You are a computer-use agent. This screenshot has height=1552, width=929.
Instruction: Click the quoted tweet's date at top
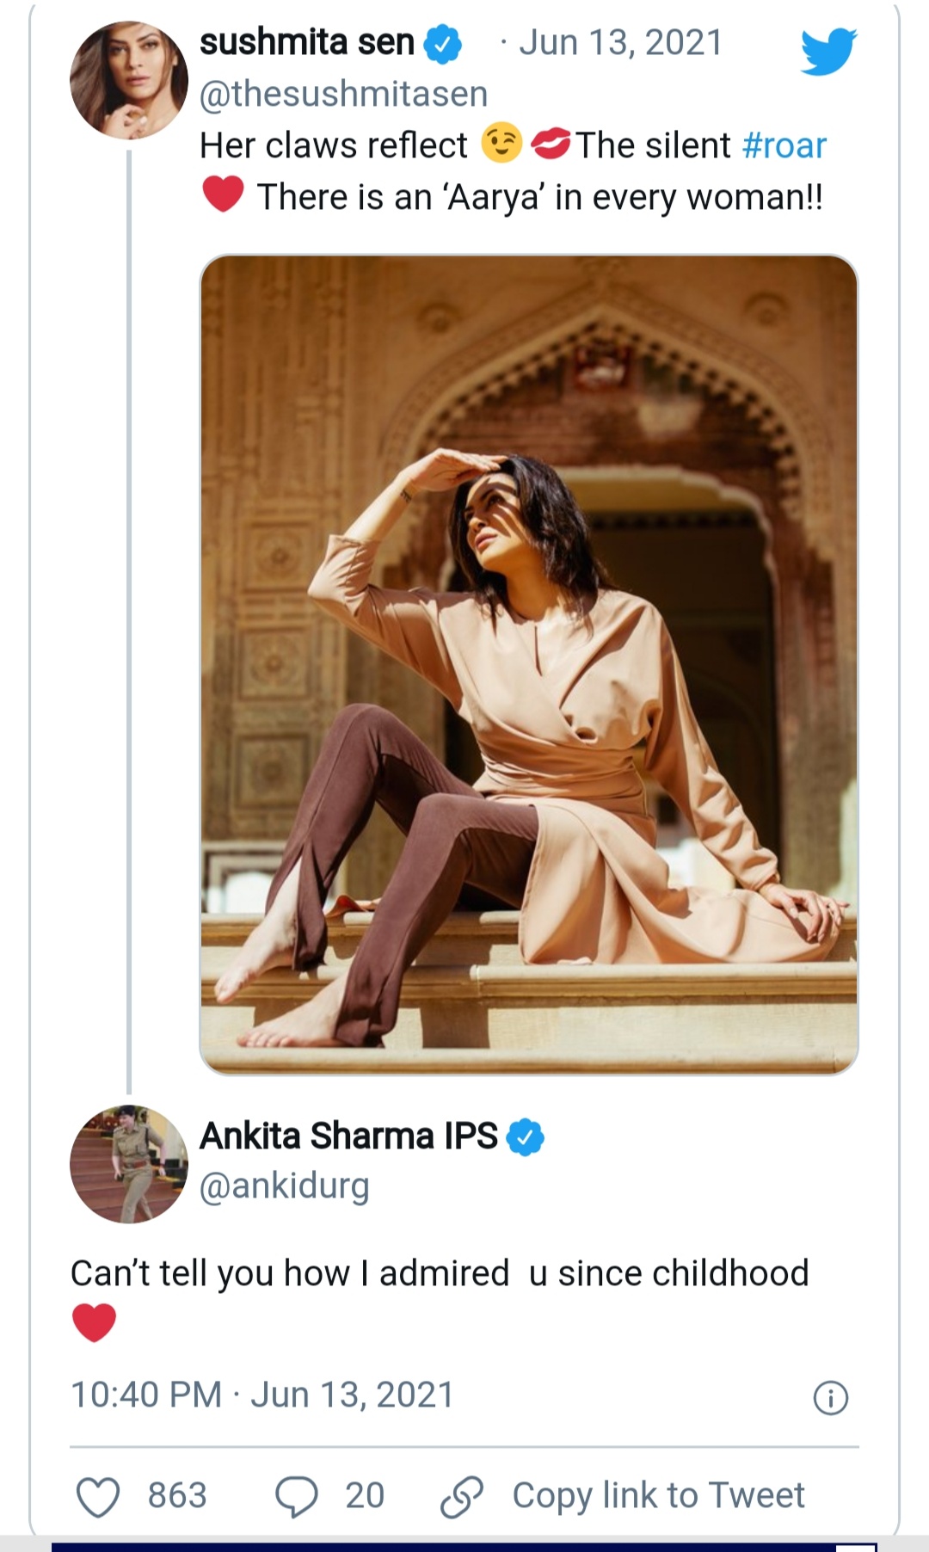620,42
